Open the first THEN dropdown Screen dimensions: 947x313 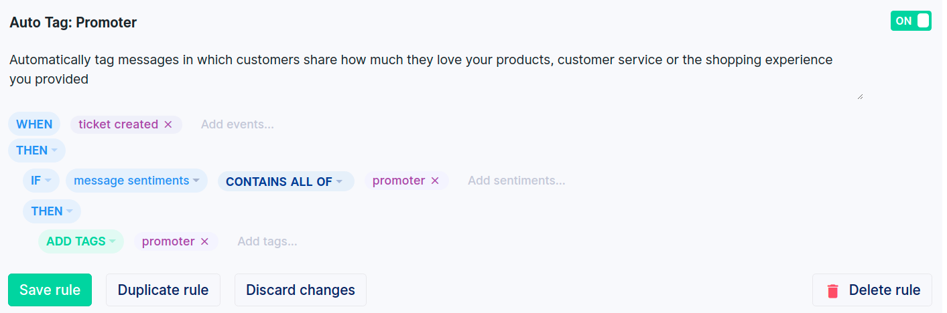[x=37, y=150]
